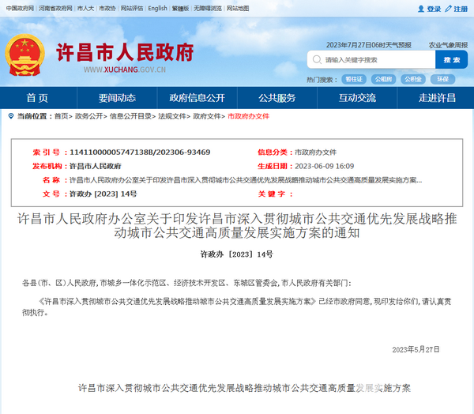474x414 pixels.
Task: Click the 暂住证 hot search tag
Action: point(354,79)
